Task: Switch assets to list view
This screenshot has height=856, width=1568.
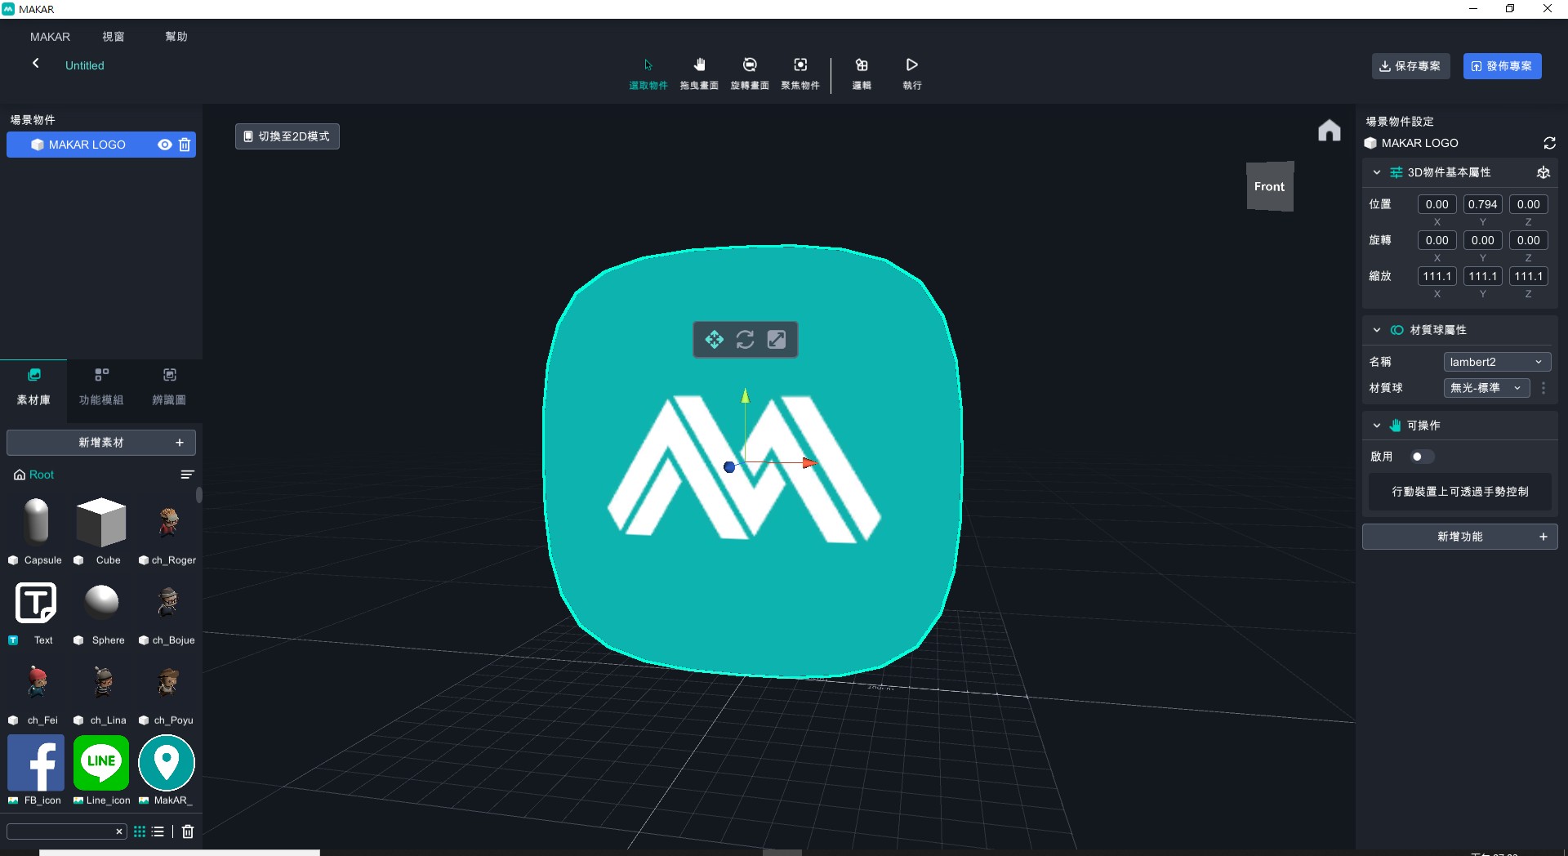Action: [158, 831]
